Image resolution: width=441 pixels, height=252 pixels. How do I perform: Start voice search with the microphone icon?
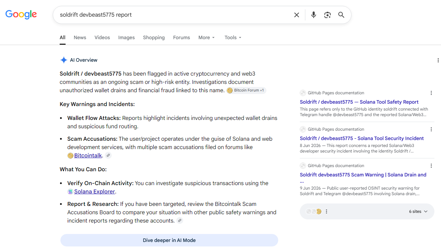click(x=314, y=15)
